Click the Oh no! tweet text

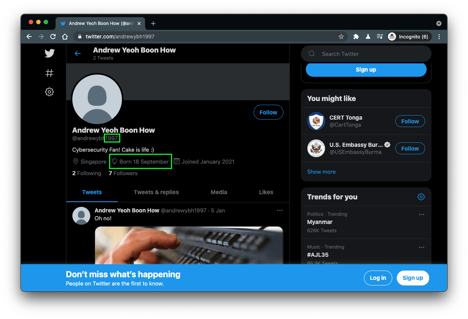[x=103, y=218]
